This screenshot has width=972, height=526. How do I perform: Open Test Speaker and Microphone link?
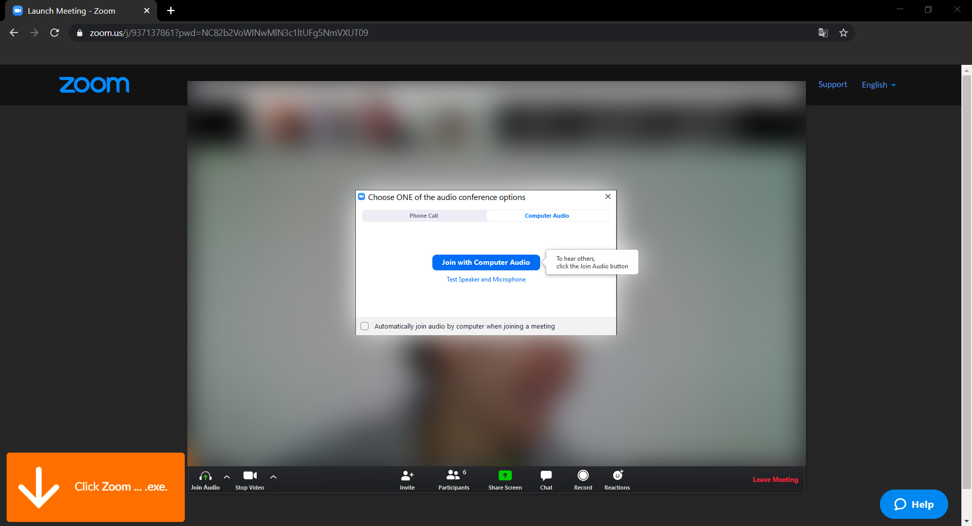[x=486, y=279]
